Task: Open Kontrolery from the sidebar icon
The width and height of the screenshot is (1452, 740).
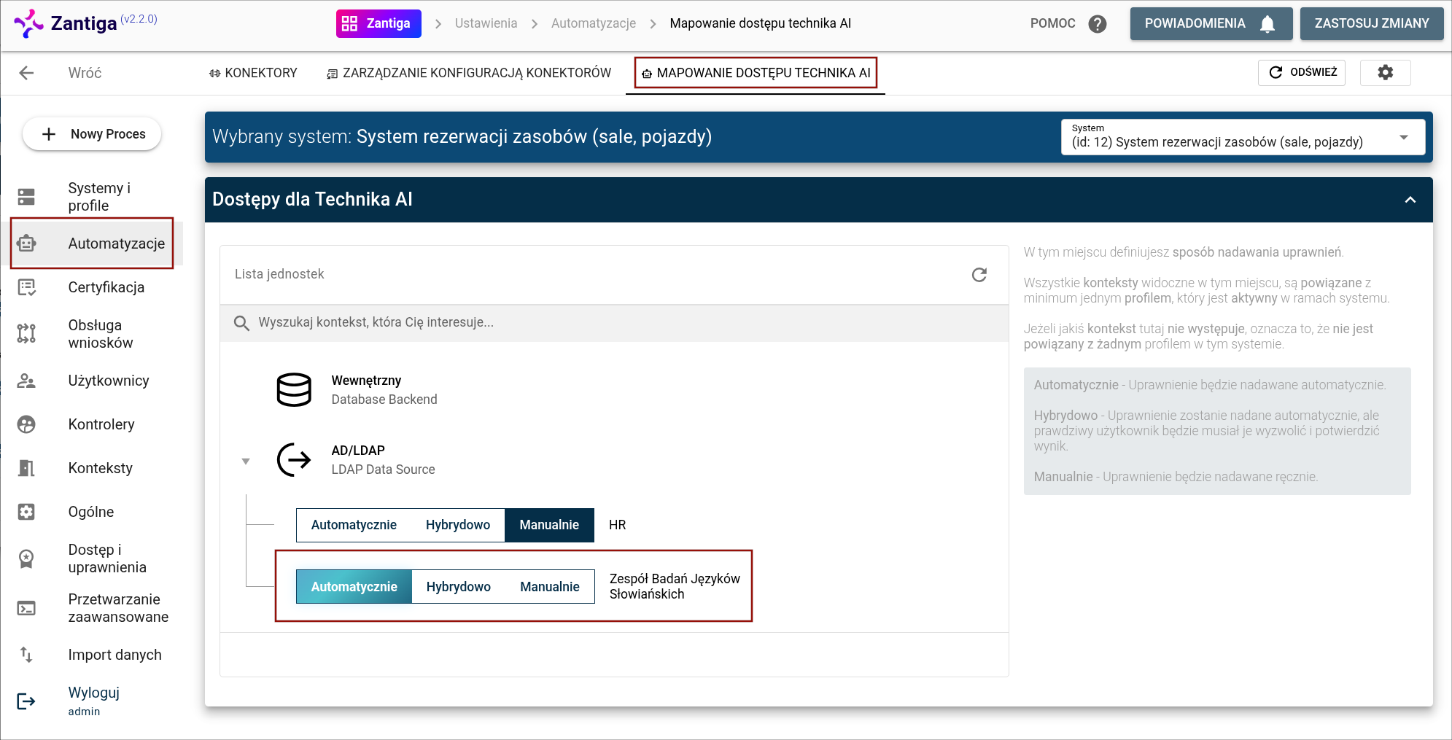Action: (26, 424)
